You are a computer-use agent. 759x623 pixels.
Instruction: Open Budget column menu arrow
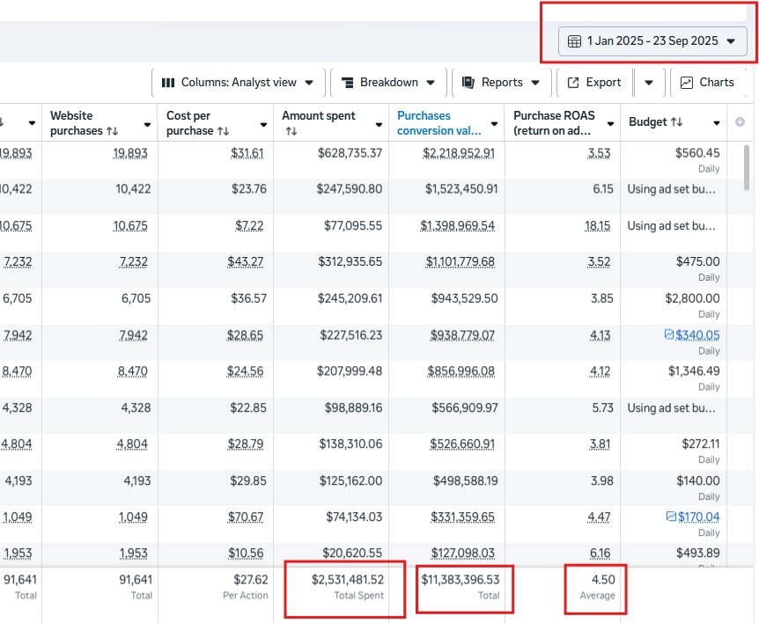coord(717,123)
